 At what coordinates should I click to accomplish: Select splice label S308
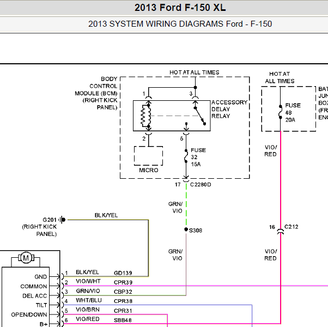(196, 231)
